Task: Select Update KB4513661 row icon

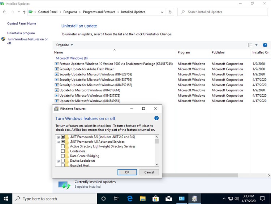Action: tap(56, 90)
